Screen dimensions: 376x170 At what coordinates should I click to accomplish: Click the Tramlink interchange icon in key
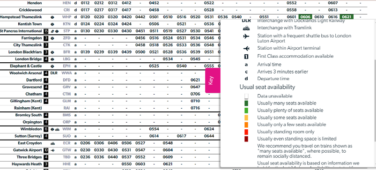click(x=246, y=28)
